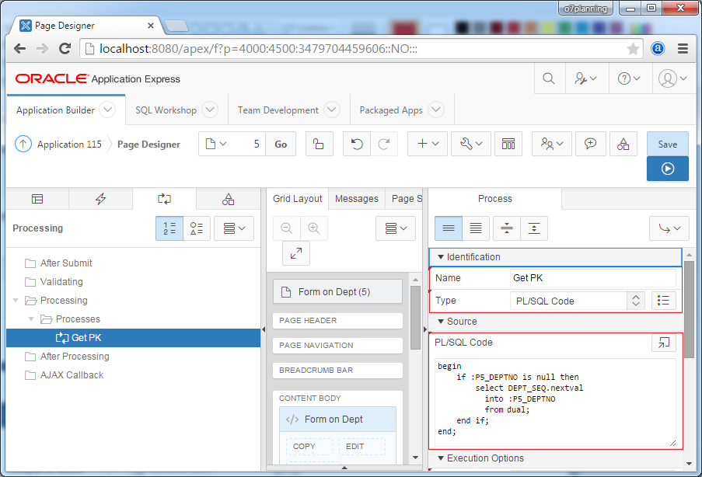This screenshot has height=477, width=702.
Task: Click the Go button
Action: pyautogui.click(x=281, y=144)
